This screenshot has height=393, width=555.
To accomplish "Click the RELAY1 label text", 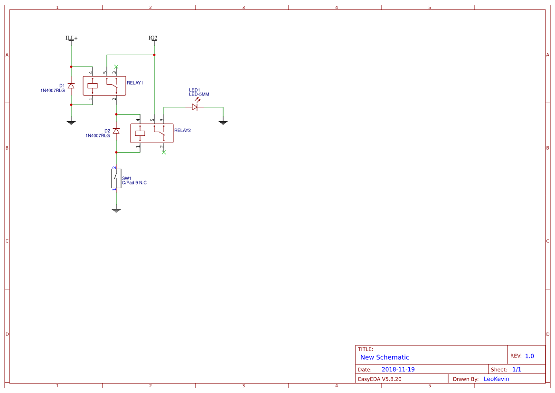I will click(x=135, y=83).
